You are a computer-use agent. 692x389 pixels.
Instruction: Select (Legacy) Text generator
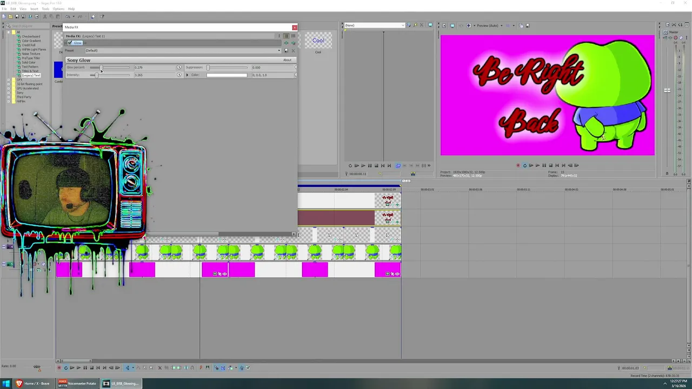click(31, 76)
